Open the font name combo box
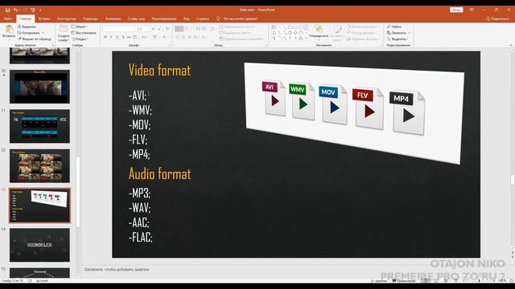The image size is (515, 289). click(120, 29)
